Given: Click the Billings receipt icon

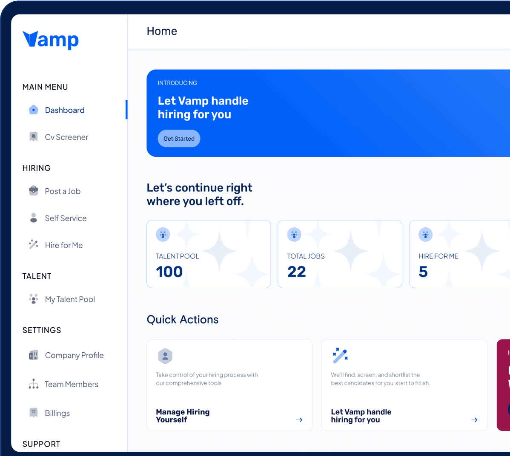Looking at the screenshot, I should click(x=34, y=413).
